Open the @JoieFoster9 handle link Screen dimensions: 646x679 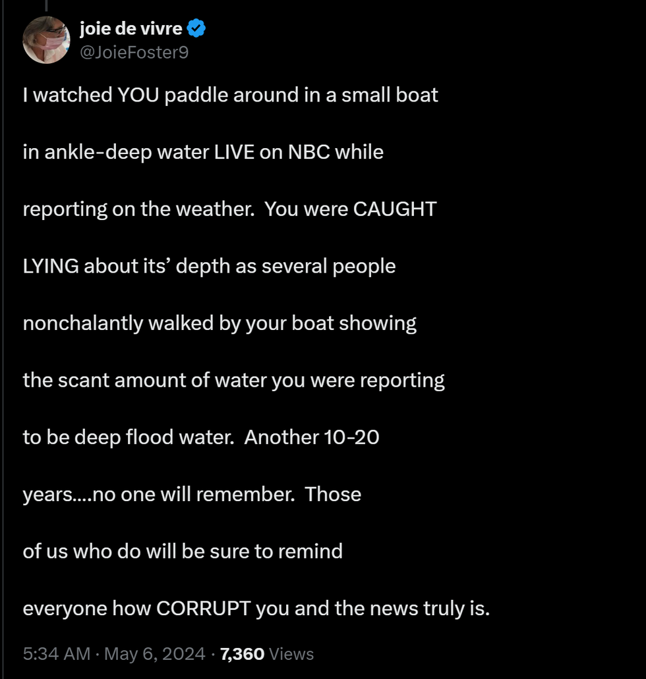point(134,52)
